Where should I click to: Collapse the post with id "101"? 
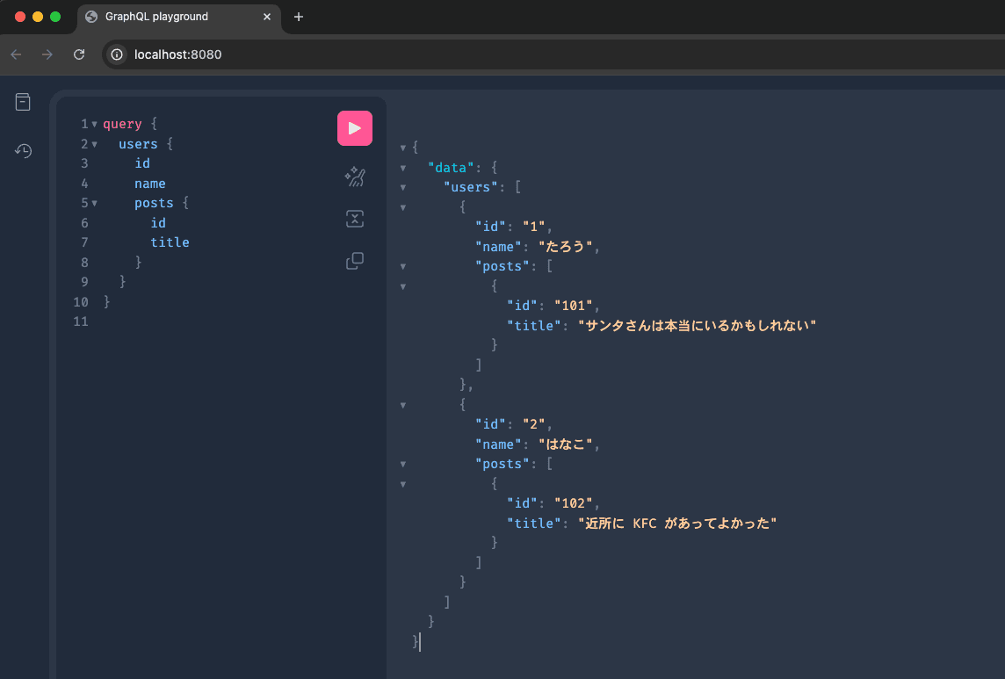coord(402,285)
